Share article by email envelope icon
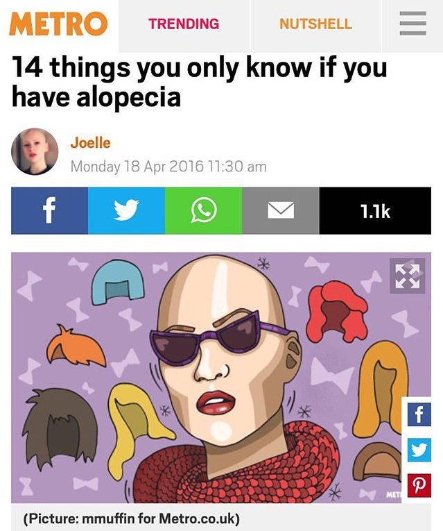The image size is (443, 531). coord(280,210)
